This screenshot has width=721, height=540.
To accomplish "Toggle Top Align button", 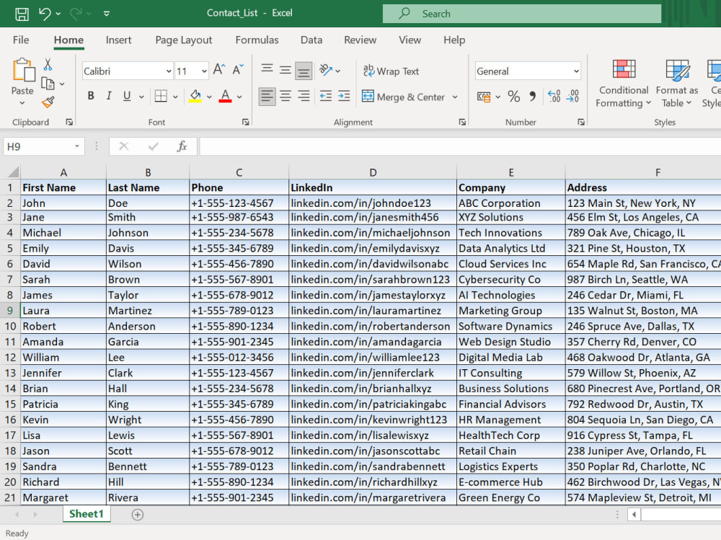I will pyautogui.click(x=267, y=69).
